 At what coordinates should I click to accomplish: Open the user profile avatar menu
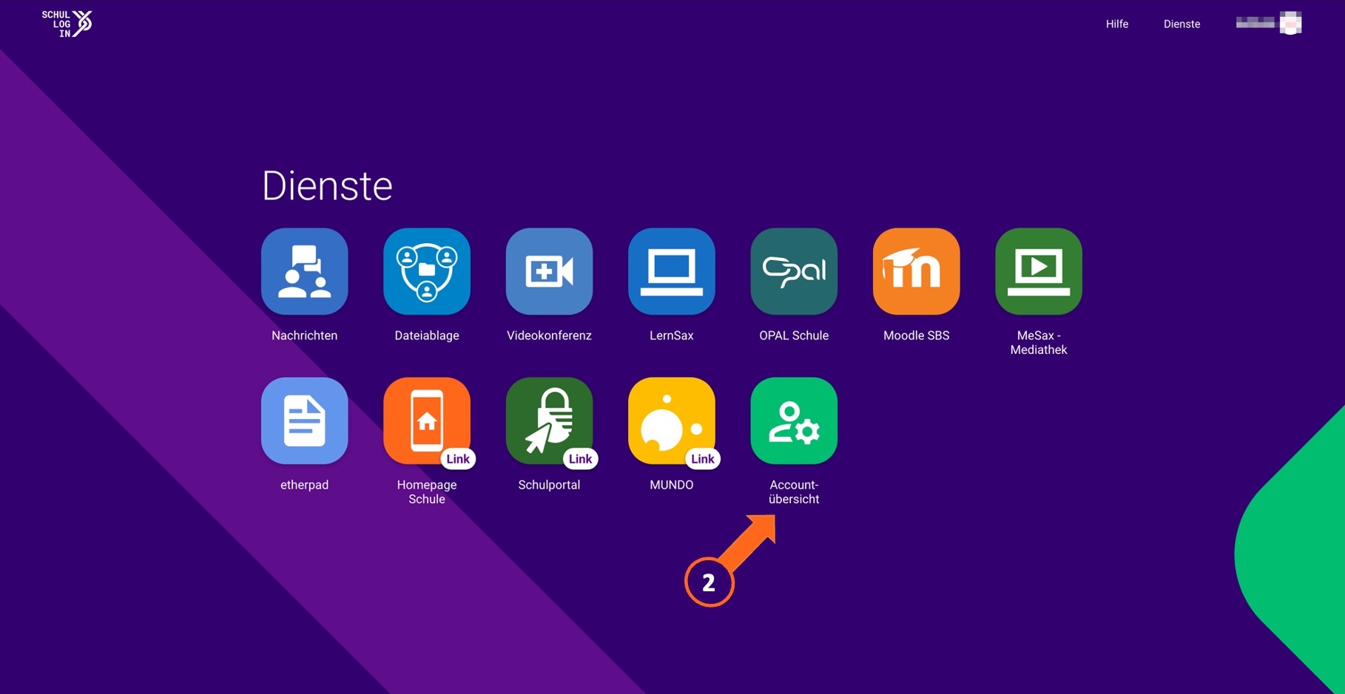click(1290, 23)
